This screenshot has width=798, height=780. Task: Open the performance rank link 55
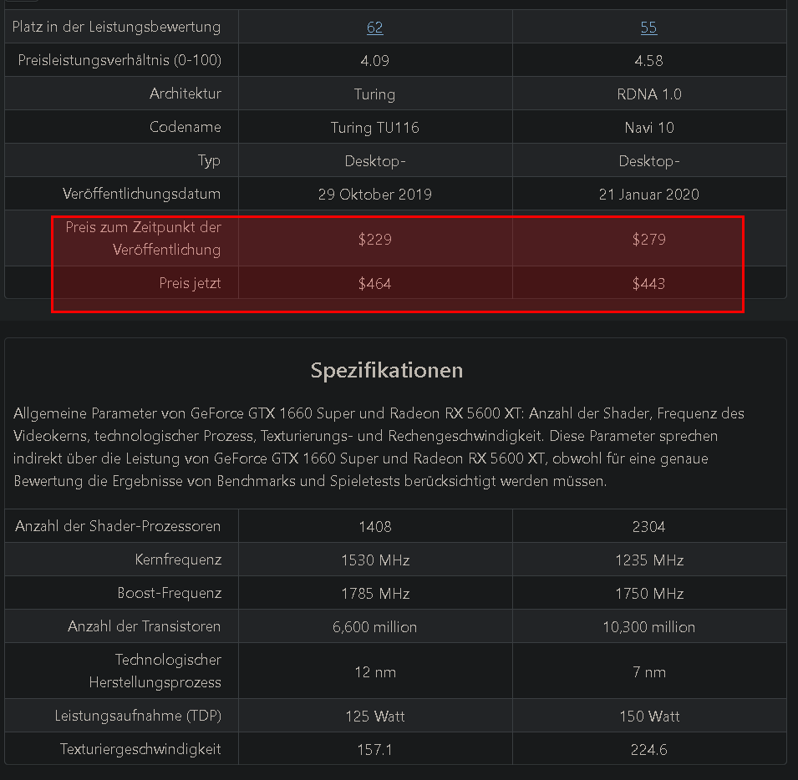coord(648,27)
